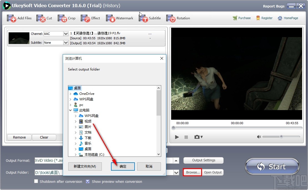Viewport: 308px width, 190px height.
Task: Expand the OneDrive tree node
Action: click(70, 94)
